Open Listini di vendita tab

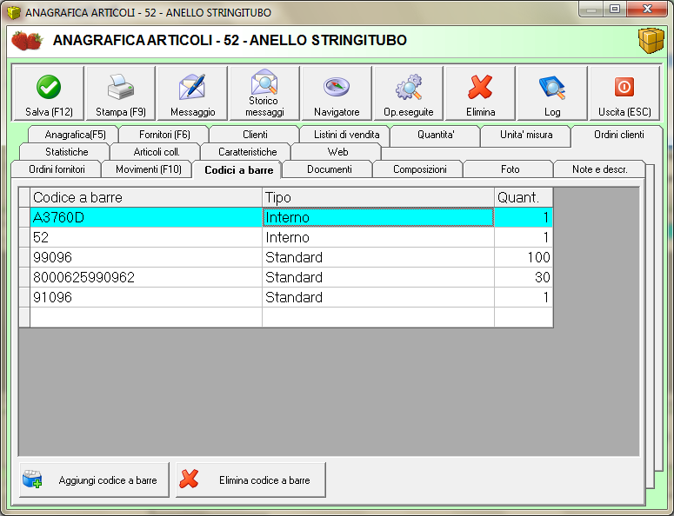[x=346, y=135]
